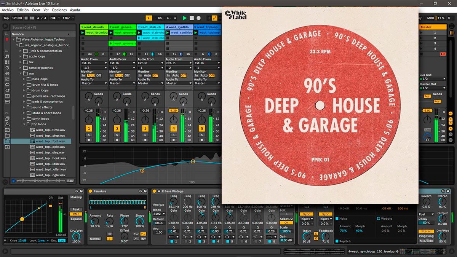Open the User Library places icon
This screenshot has height=257, width=457.
point(7,124)
